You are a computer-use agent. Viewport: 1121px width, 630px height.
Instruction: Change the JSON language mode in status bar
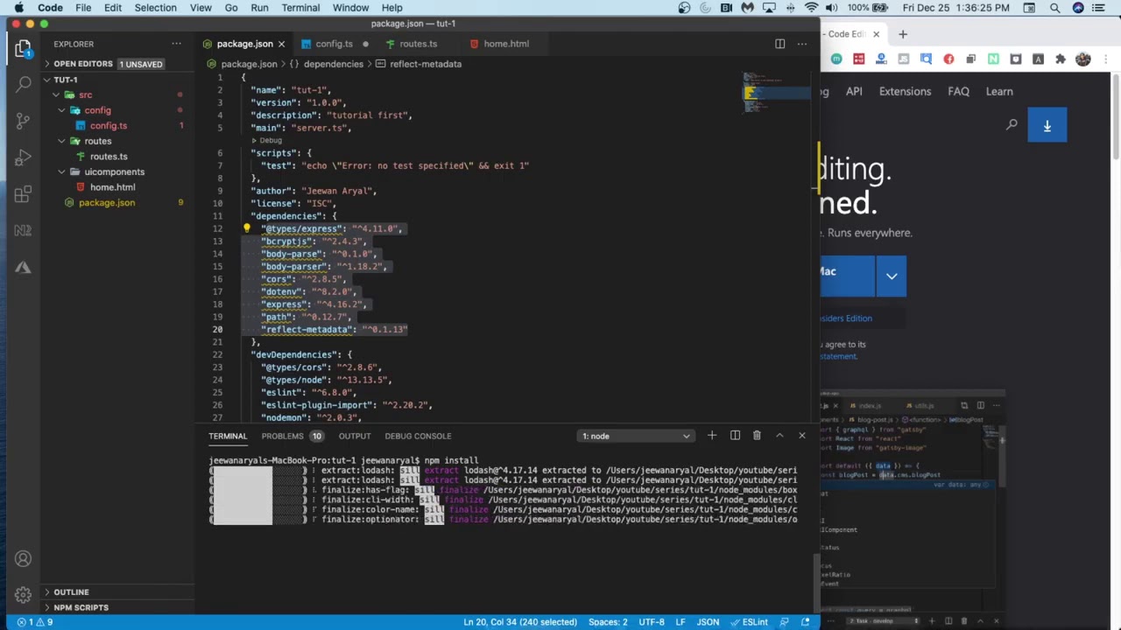tap(708, 622)
